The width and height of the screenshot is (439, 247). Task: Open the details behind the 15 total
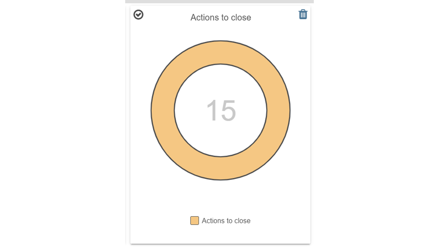221,110
